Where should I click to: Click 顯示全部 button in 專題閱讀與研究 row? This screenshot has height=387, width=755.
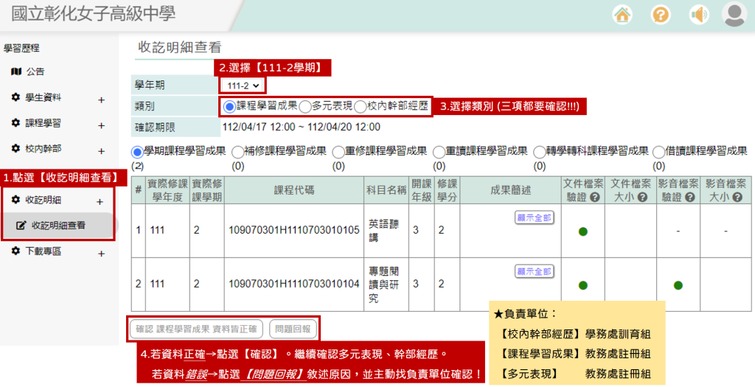(x=534, y=271)
